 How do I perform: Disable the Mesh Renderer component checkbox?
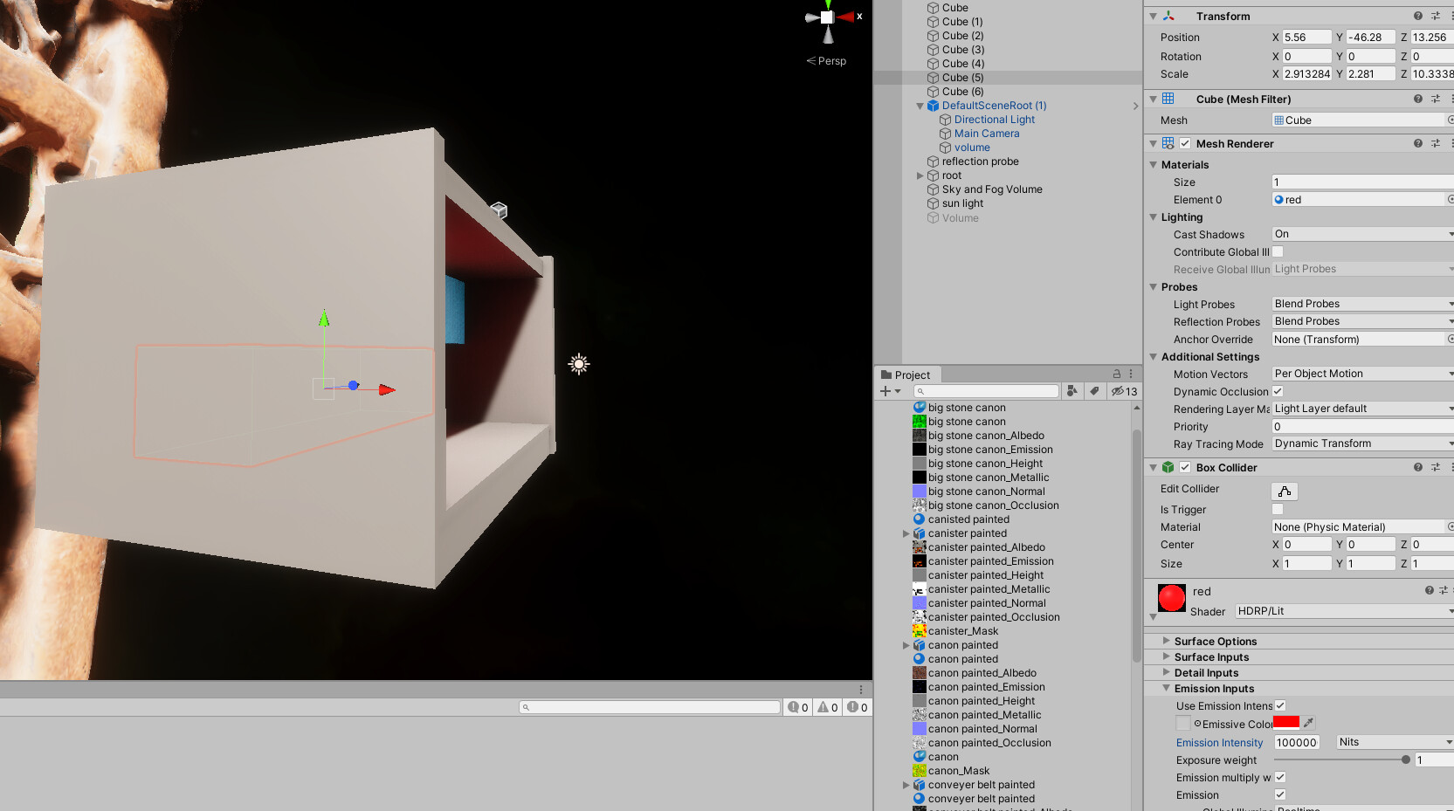click(x=1185, y=143)
